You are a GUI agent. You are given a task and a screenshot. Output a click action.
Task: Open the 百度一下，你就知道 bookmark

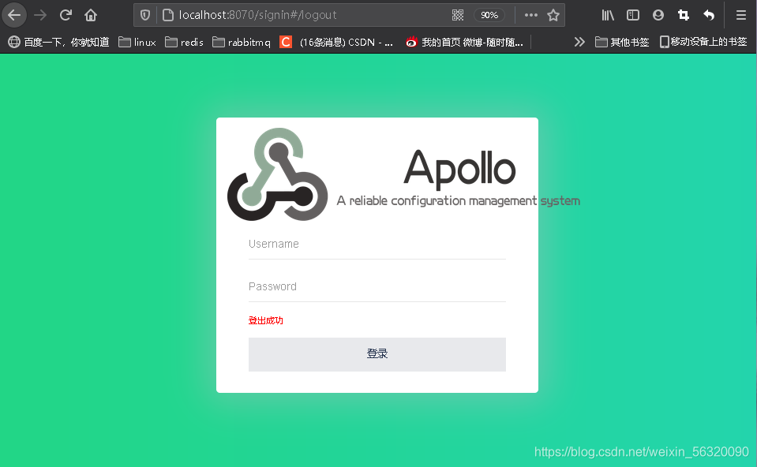[59, 43]
